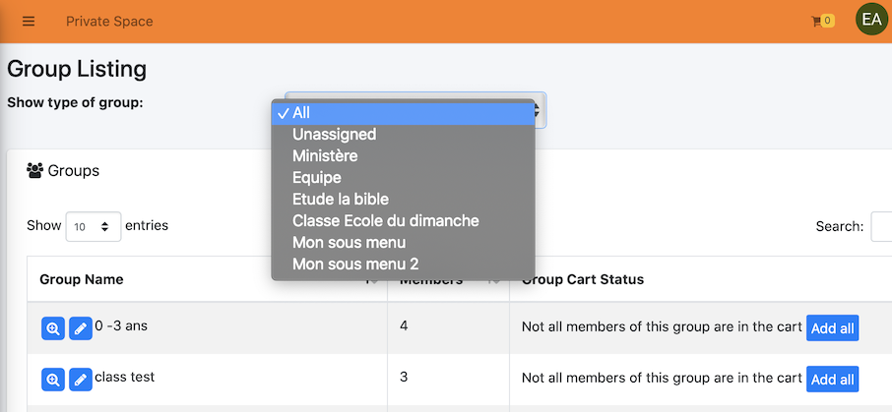
Task: Choose Mon sous menu option
Action: tap(404, 242)
